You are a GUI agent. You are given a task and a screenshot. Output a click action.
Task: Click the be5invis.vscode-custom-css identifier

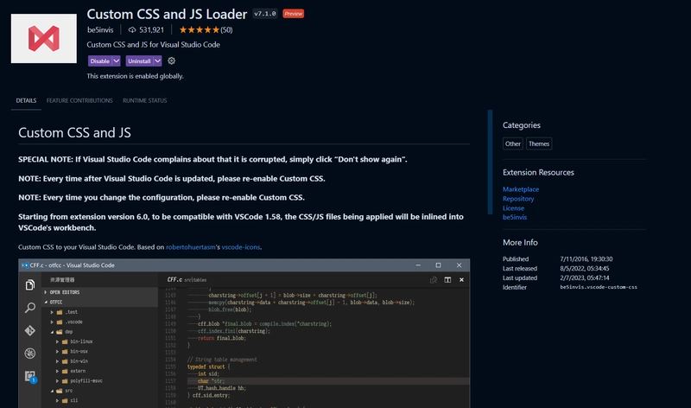point(599,287)
